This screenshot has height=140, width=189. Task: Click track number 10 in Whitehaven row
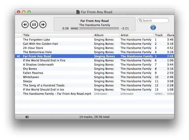(157, 77)
